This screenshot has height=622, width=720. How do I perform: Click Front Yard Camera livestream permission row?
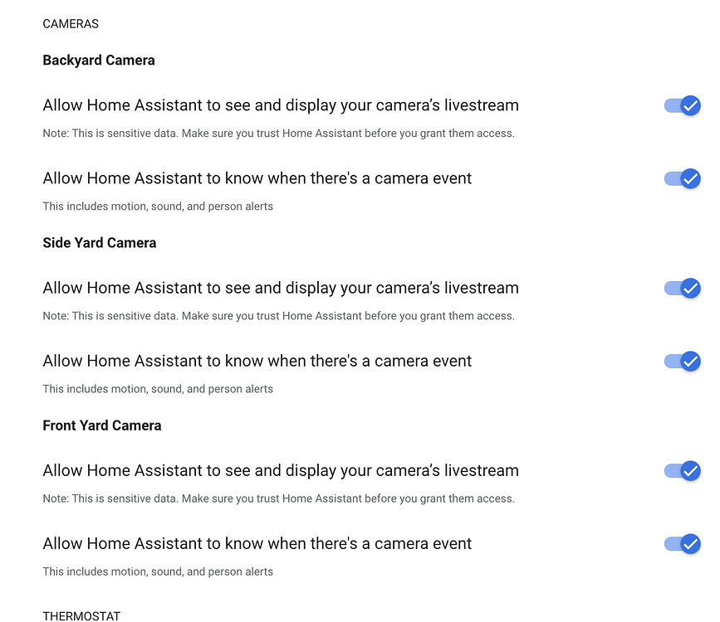tap(281, 470)
